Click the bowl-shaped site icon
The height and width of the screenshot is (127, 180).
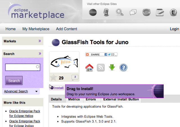146,12
